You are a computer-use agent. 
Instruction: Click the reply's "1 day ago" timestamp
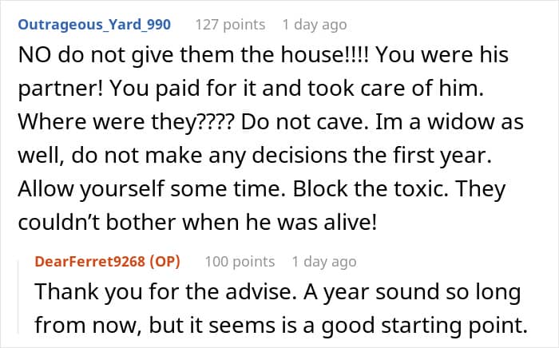click(324, 261)
